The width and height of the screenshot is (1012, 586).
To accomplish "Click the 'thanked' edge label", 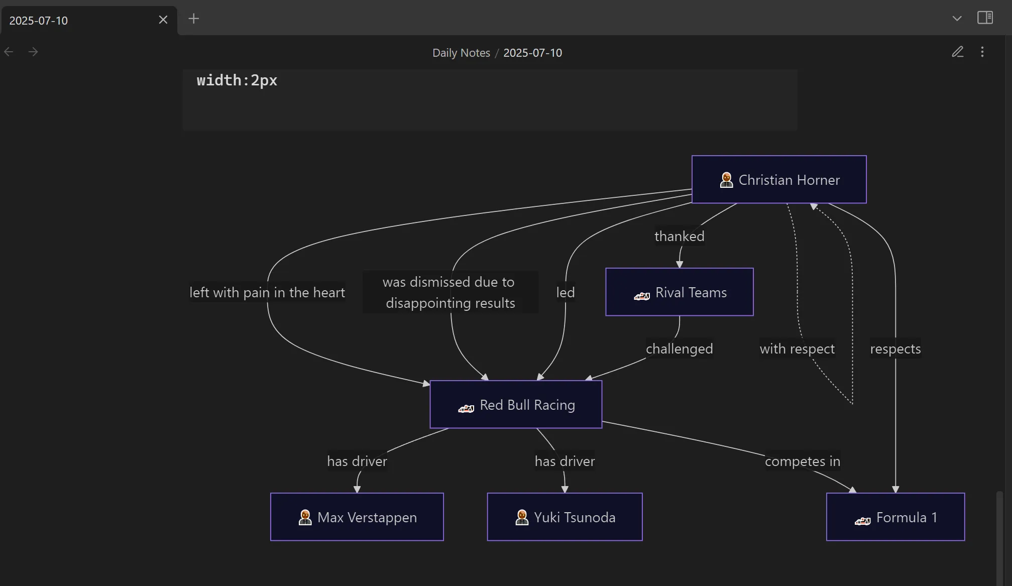I will point(679,236).
